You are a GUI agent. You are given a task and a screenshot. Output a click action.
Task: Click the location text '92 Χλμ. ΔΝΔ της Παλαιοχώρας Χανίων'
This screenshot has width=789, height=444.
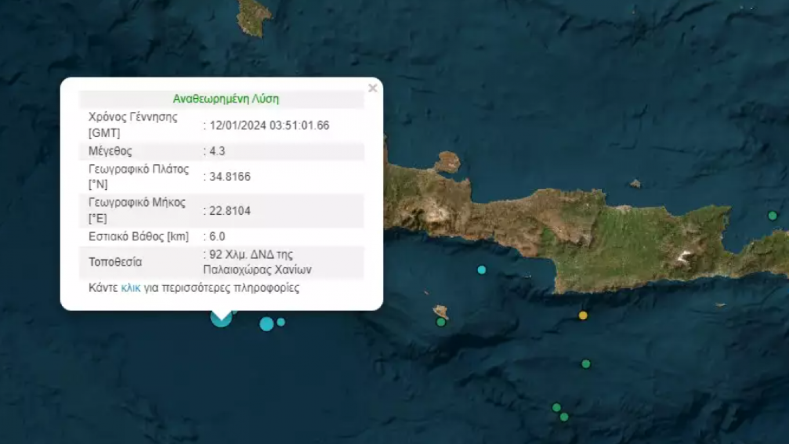[x=258, y=262]
